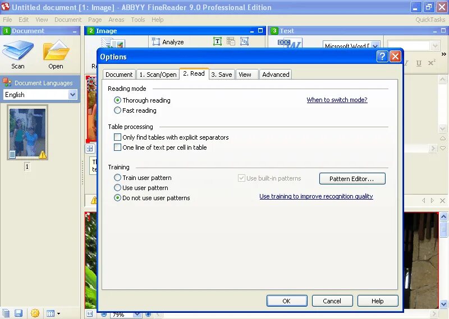The height and width of the screenshot is (319, 449).
Task: Click the Analyze layout icon
Action: (x=156, y=42)
